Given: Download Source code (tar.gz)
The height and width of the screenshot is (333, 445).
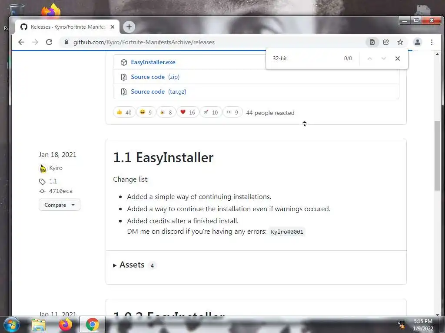Looking at the screenshot, I should [x=158, y=92].
